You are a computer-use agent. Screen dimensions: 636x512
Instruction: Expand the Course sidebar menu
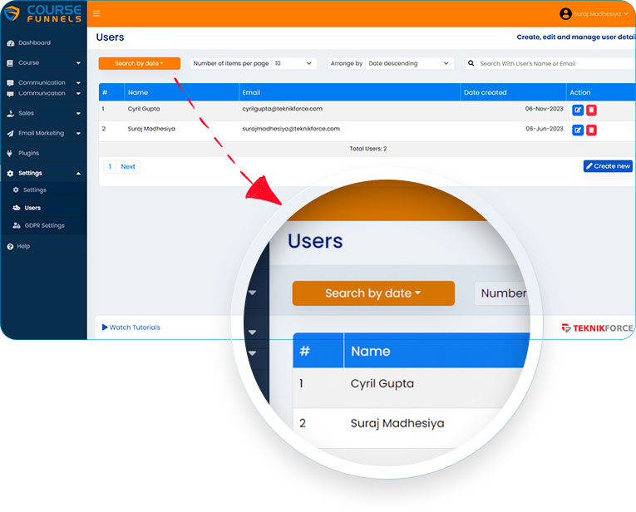43,63
